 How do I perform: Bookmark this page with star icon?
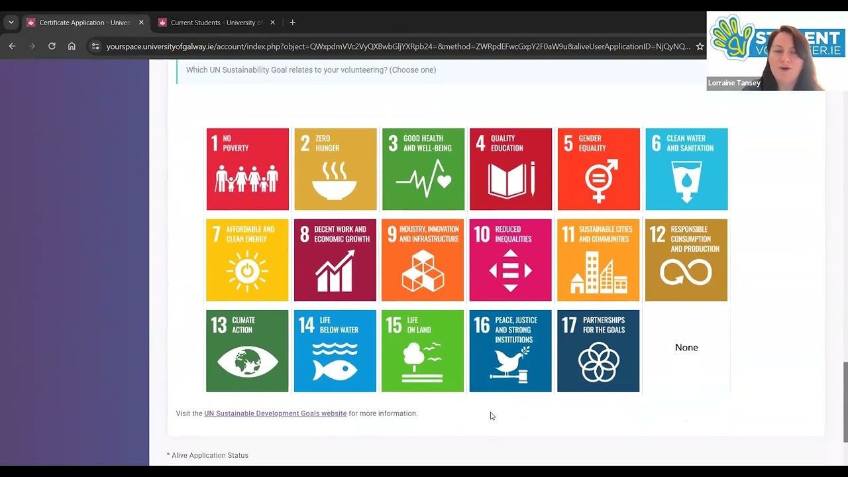point(700,46)
